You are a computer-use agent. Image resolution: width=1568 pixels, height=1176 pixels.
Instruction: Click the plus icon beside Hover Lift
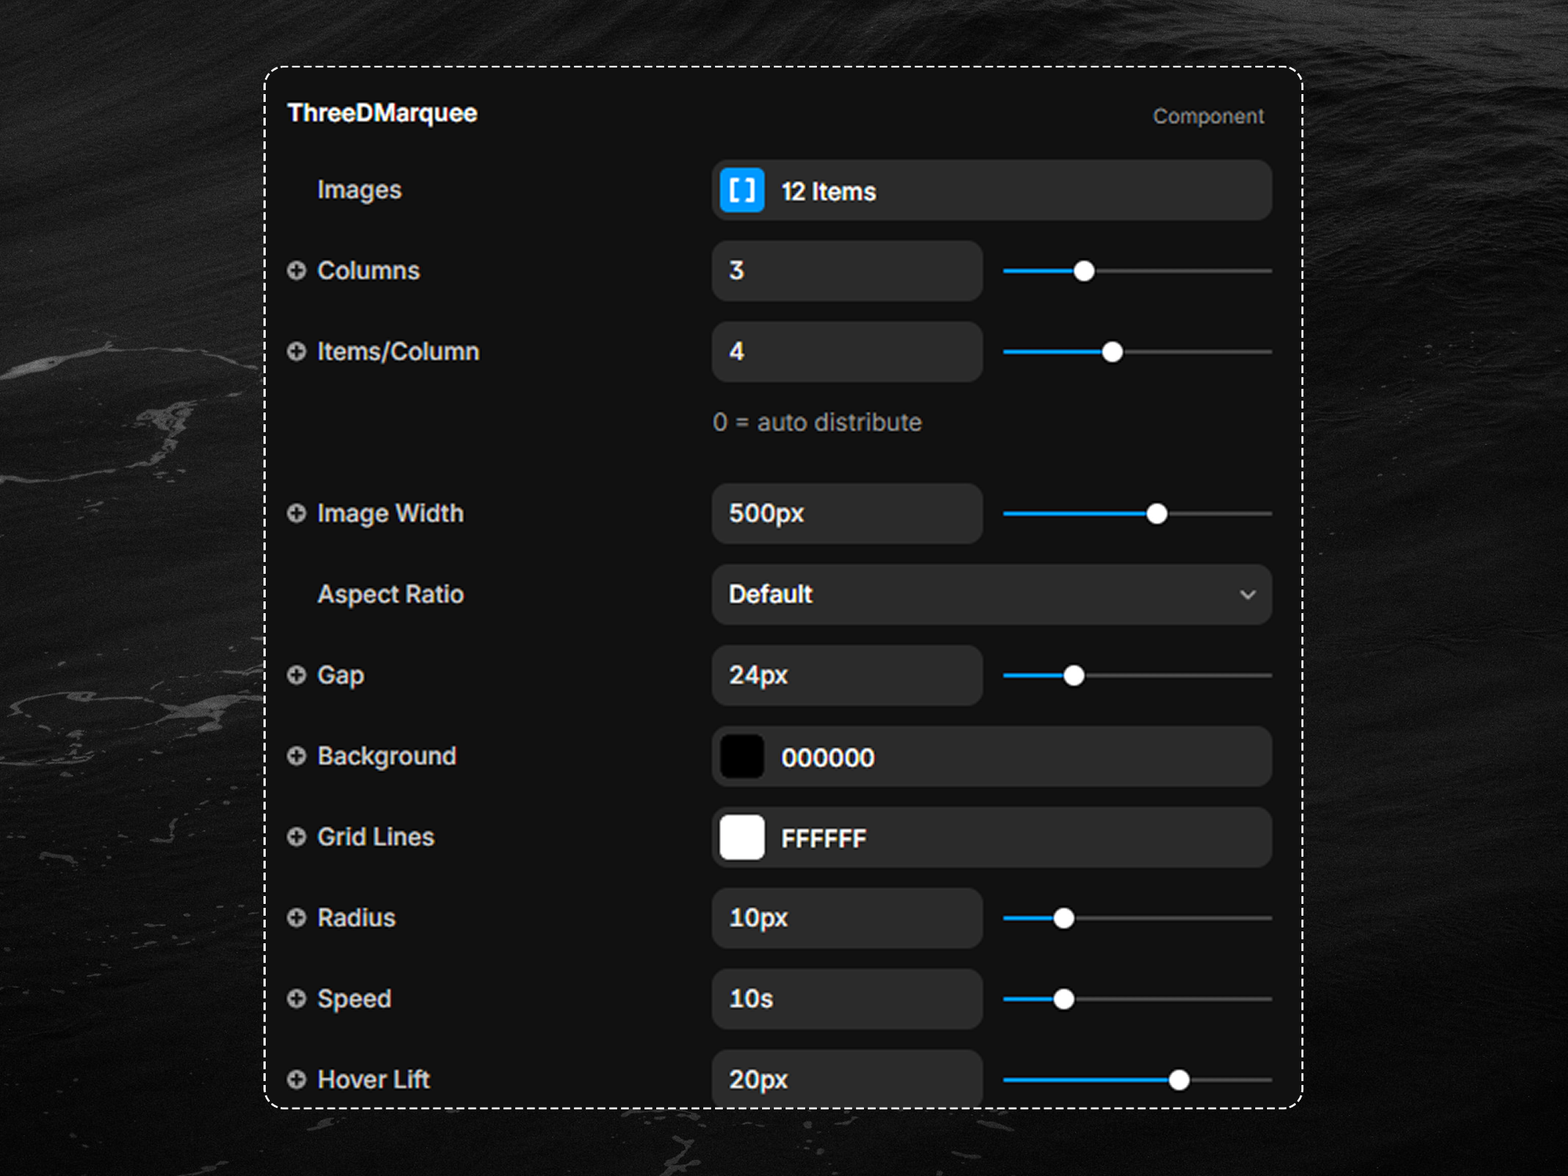point(296,1080)
